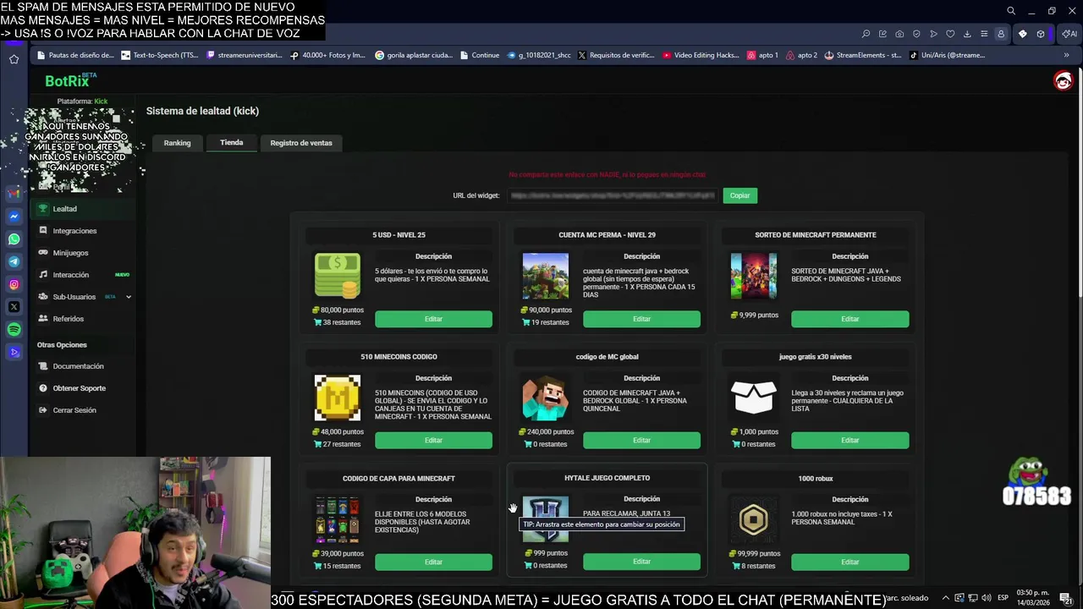Click the browser snapshot camera icon
The width and height of the screenshot is (1083, 609).
(x=899, y=34)
